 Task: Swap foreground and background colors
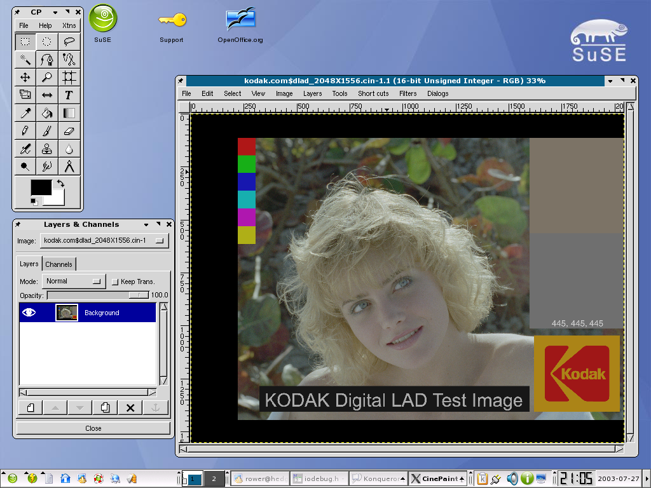pyautogui.click(x=61, y=183)
